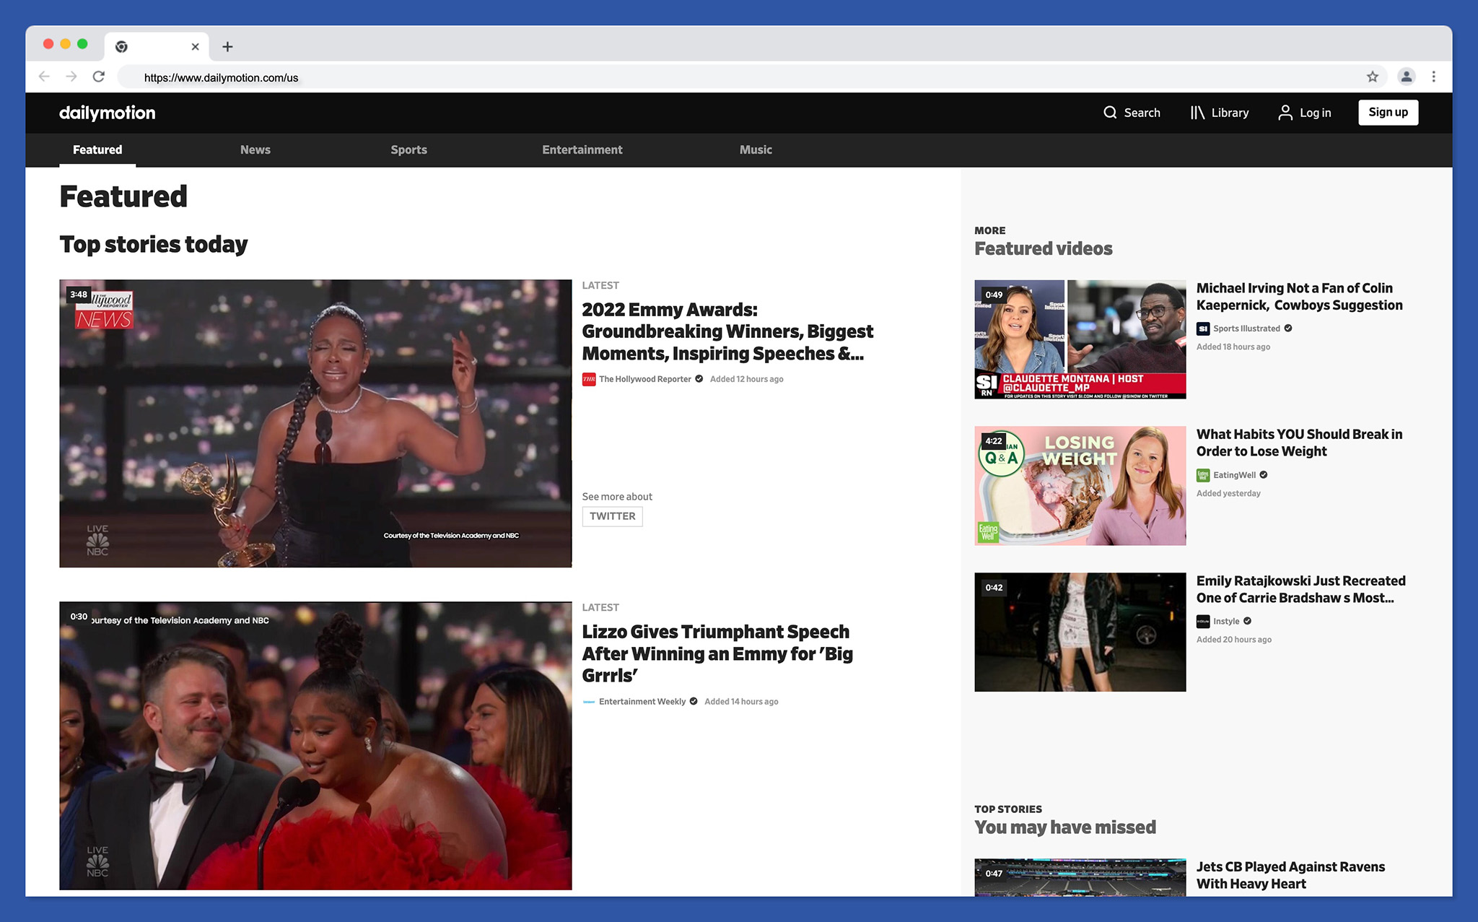Click the Dailymotion logo
1478x922 pixels.
coord(107,113)
